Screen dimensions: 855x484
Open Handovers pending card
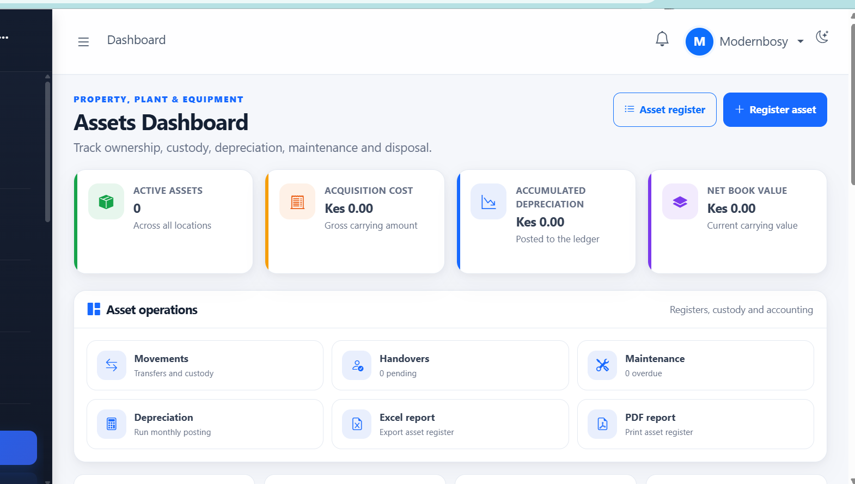pos(450,365)
